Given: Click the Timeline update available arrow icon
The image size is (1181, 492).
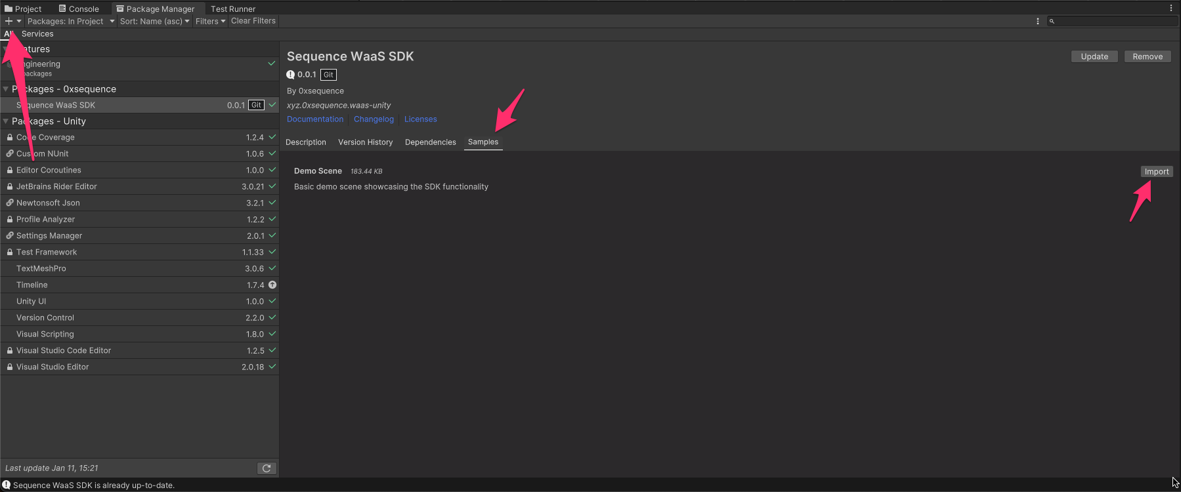Looking at the screenshot, I should coord(272,285).
